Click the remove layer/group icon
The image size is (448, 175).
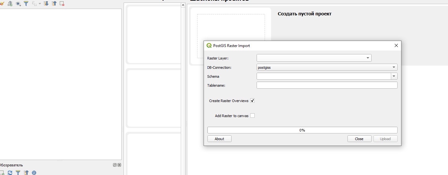[62, 4]
